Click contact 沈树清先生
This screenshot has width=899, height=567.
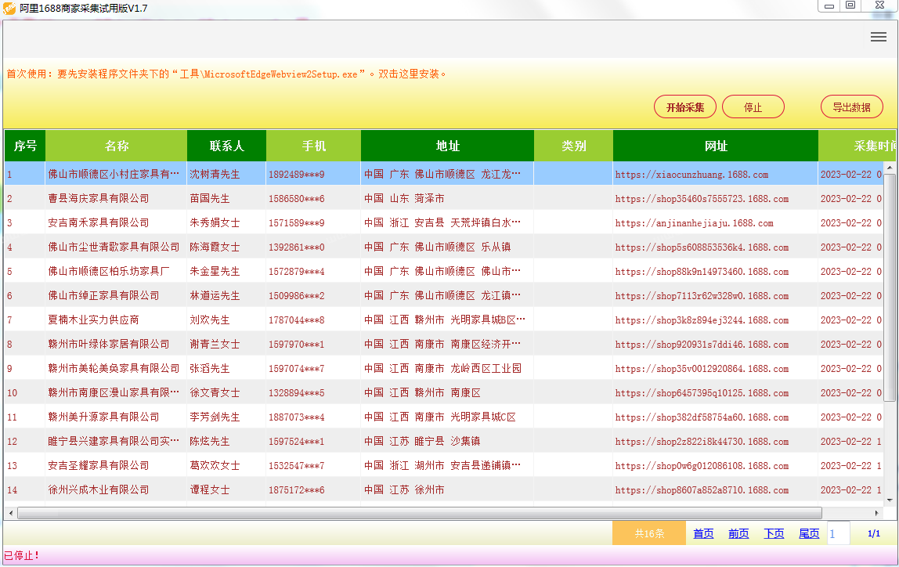(215, 175)
